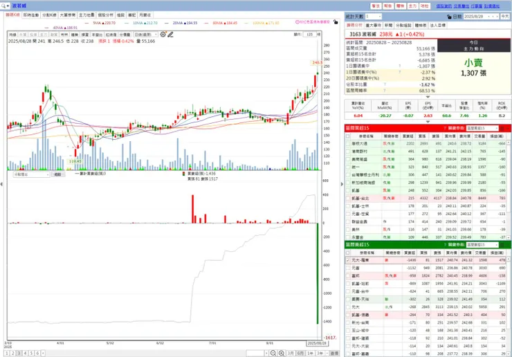This screenshot has height=357, width=512.
Task: Switch to the 新聞 tab in right panel
Action: coord(388,25)
